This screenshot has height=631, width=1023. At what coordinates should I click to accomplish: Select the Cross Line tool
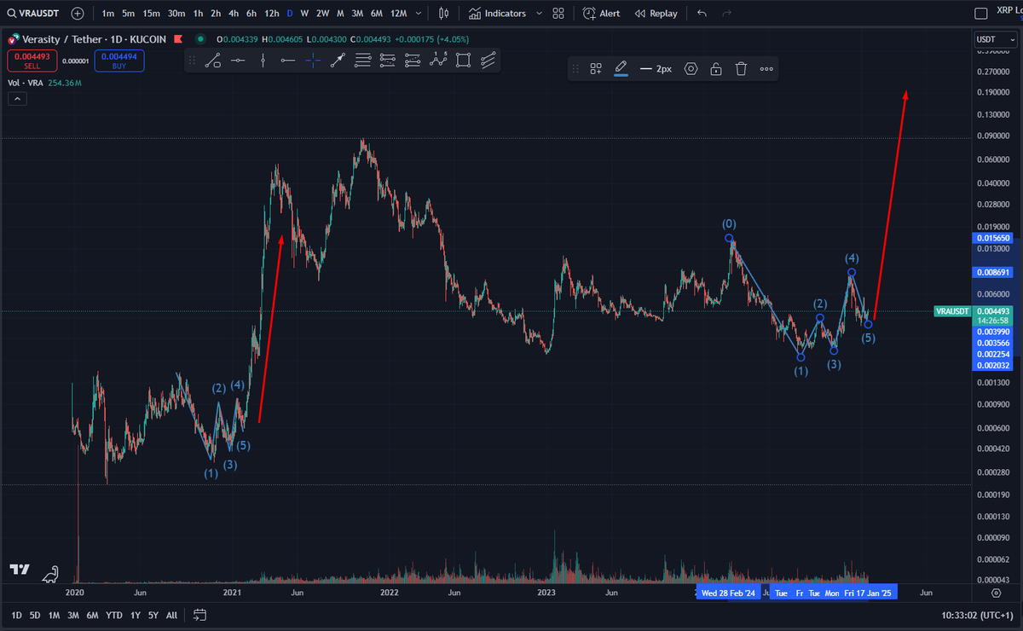[x=314, y=60]
